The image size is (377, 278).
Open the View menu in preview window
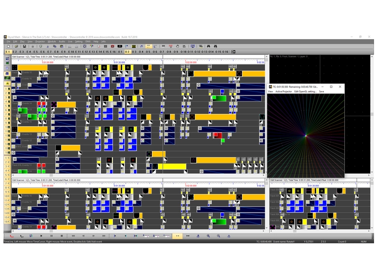pyautogui.click(x=271, y=92)
